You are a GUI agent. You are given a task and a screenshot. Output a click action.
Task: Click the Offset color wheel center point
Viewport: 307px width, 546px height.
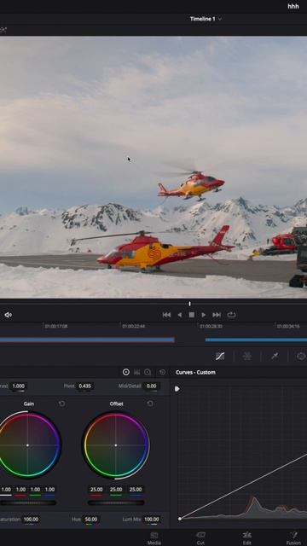point(116,445)
